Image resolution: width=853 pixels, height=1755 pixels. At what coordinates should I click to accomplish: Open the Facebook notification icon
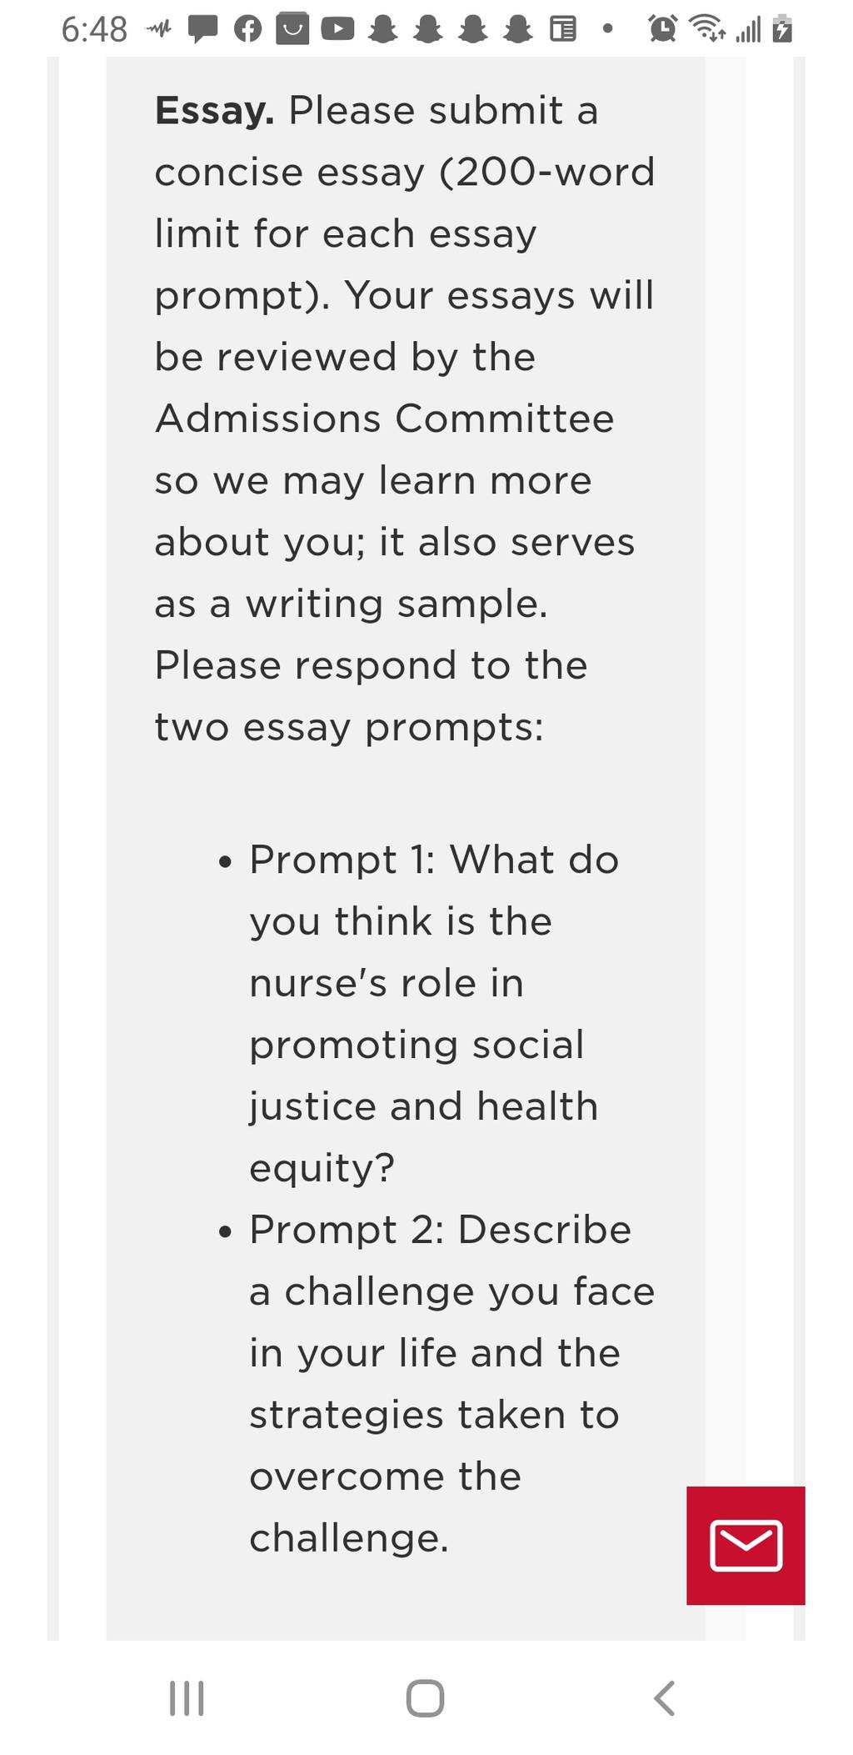click(x=247, y=30)
